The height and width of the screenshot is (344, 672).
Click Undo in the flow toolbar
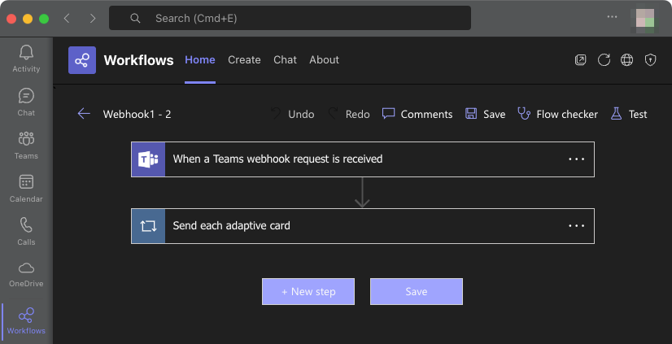click(293, 114)
